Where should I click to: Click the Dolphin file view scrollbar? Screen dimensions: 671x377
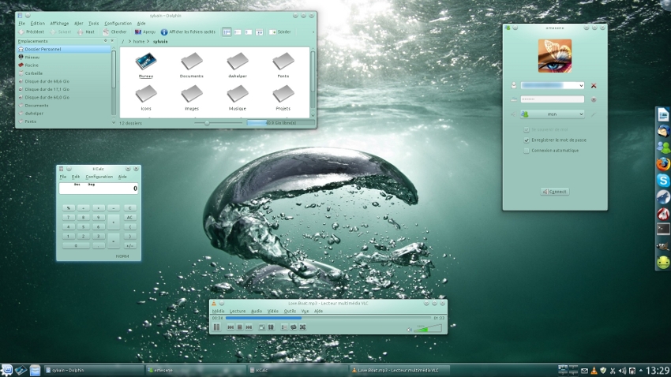pyautogui.click(x=313, y=70)
